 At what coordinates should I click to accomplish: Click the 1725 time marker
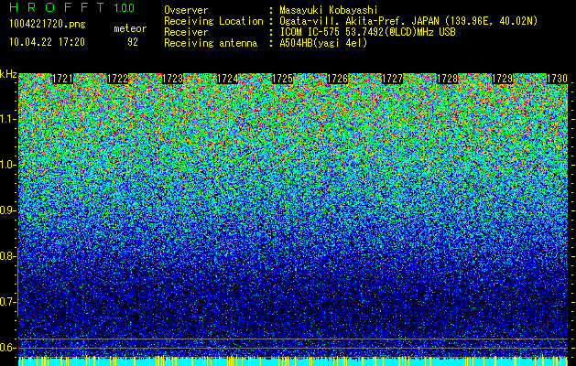pyautogui.click(x=282, y=79)
